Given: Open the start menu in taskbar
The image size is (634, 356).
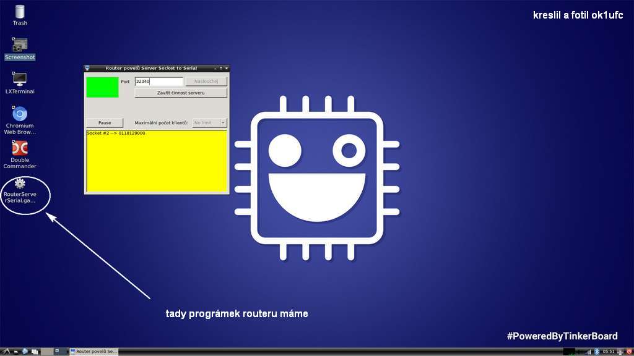Looking at the screenshot, I should point(5,351).
